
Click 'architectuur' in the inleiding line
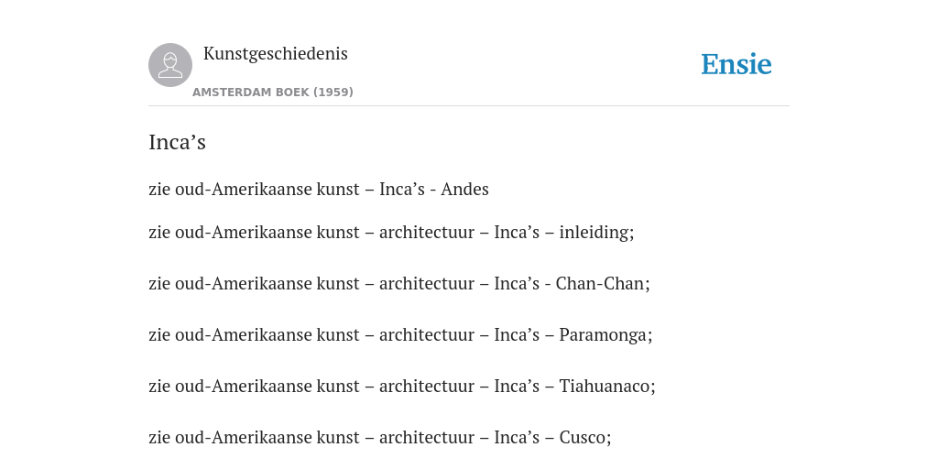tap(427, 232)
